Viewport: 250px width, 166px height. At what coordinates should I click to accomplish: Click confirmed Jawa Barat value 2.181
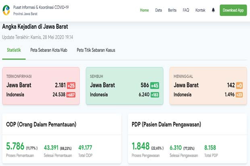pos(60,85)
